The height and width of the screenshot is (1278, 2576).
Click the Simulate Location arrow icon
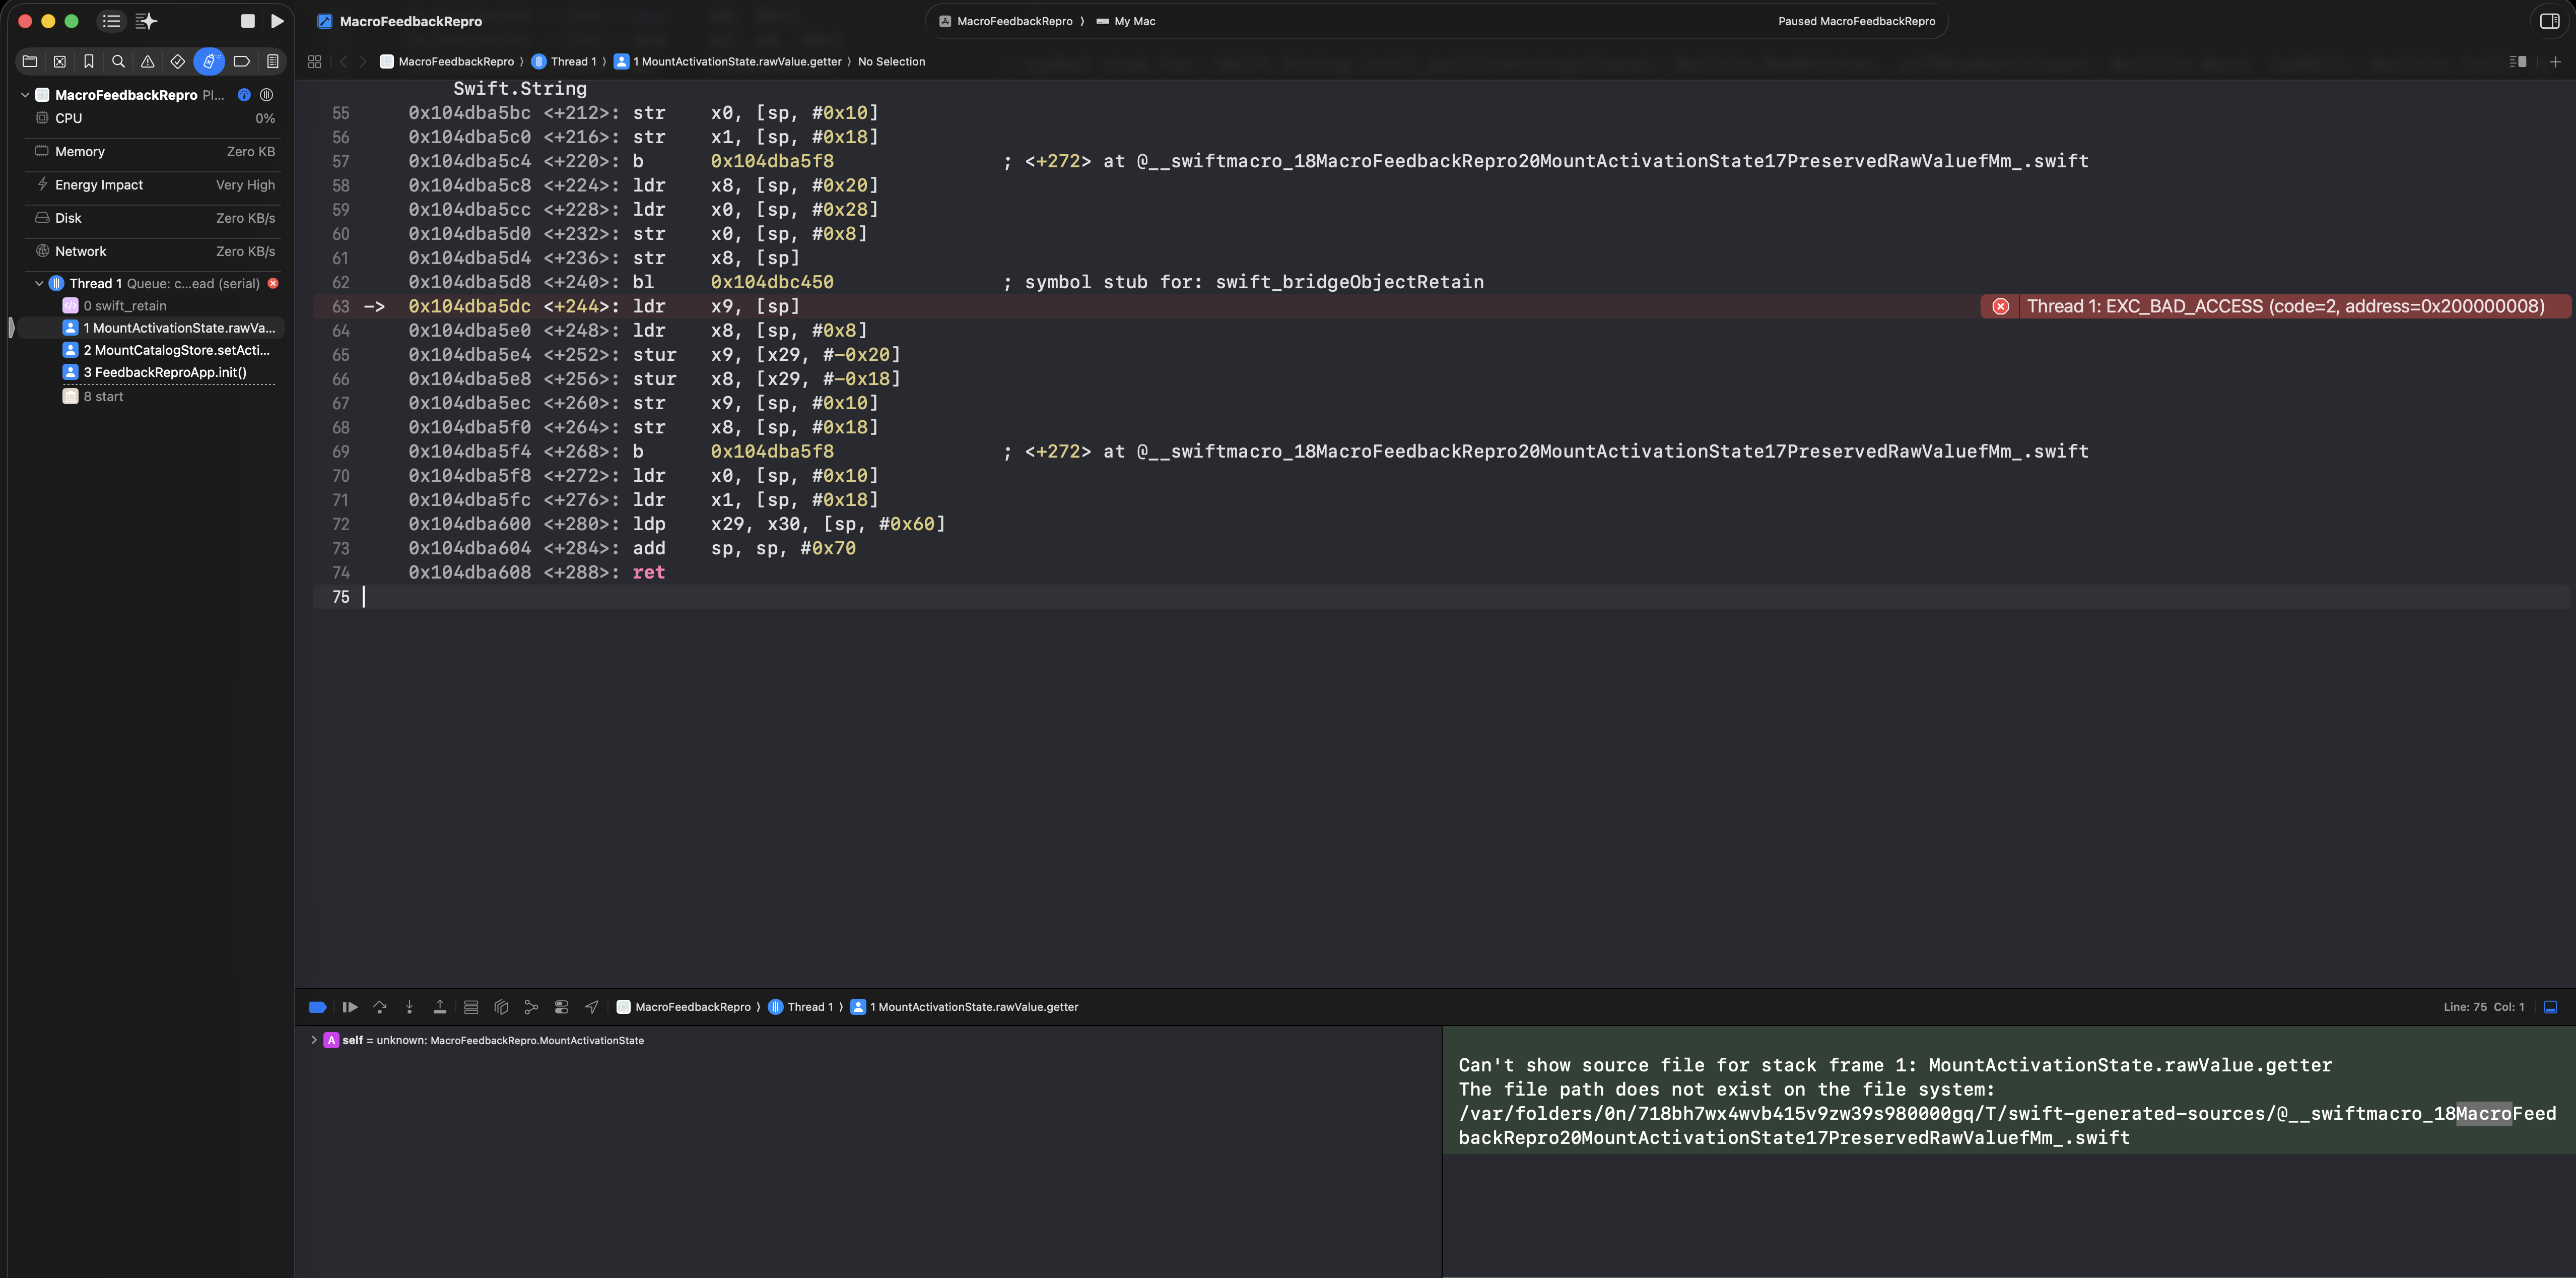592,1007
